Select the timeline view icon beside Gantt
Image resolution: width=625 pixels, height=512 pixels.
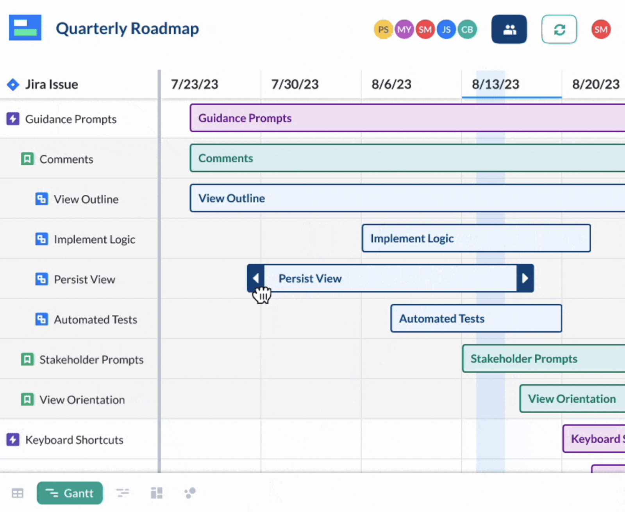point(123,493)
